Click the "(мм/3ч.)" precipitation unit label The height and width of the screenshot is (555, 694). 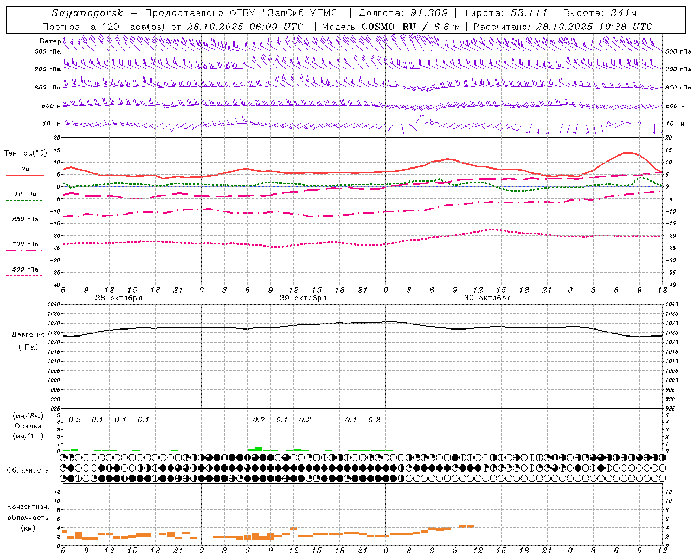(28, 416)
